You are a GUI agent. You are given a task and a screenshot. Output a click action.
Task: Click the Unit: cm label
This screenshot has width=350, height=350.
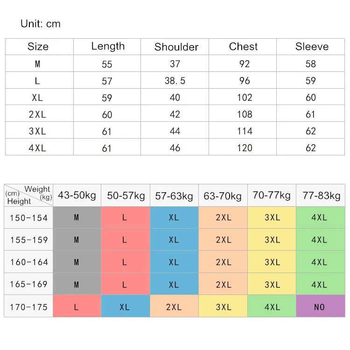tap(41, 24)
